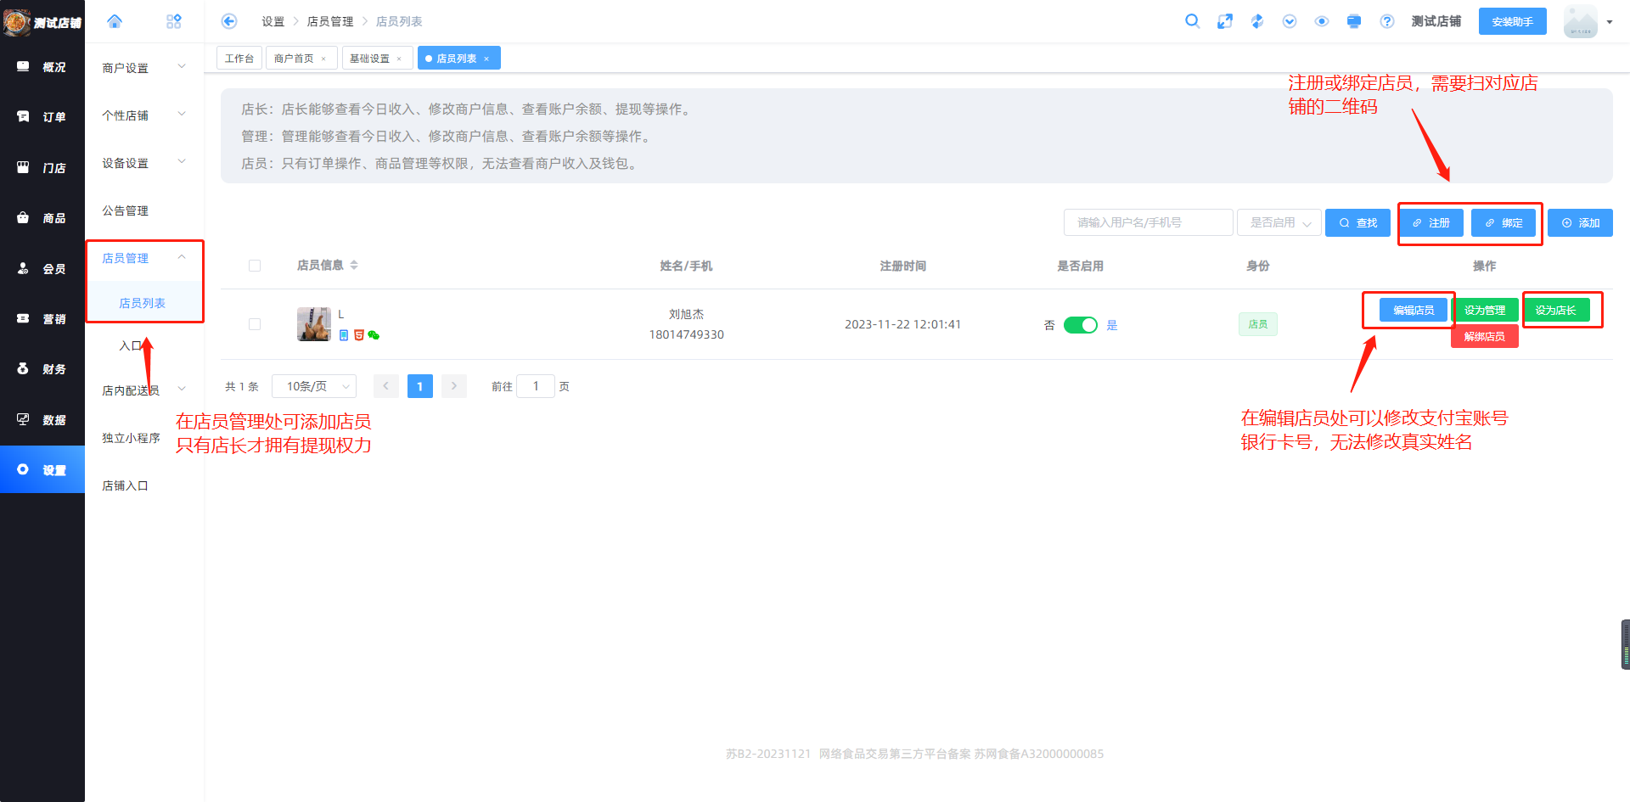Click the back arrow icon
This screenshot has height=802, width=1630.
229,21
